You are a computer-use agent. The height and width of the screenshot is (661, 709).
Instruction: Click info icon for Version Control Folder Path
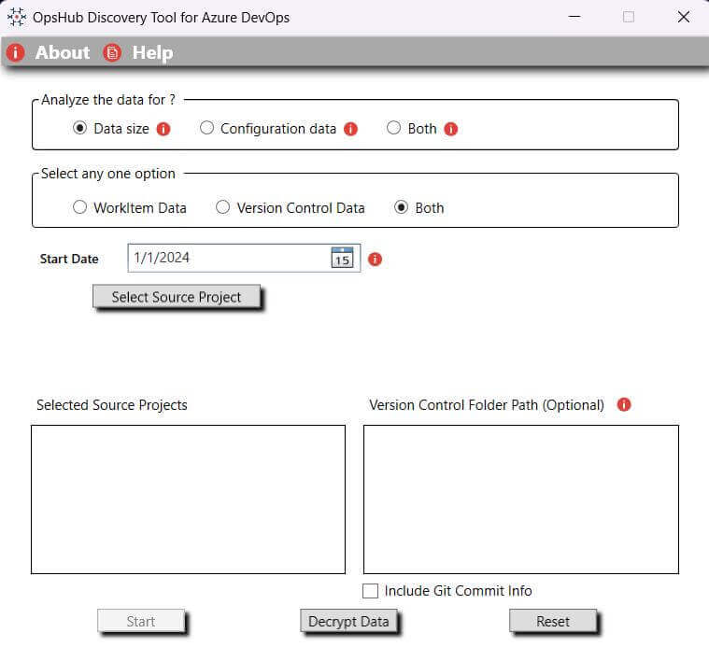tap(624, 404)
